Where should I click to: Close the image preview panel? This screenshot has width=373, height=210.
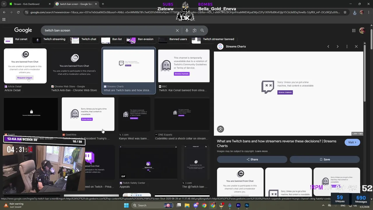[x=356, y=46]
